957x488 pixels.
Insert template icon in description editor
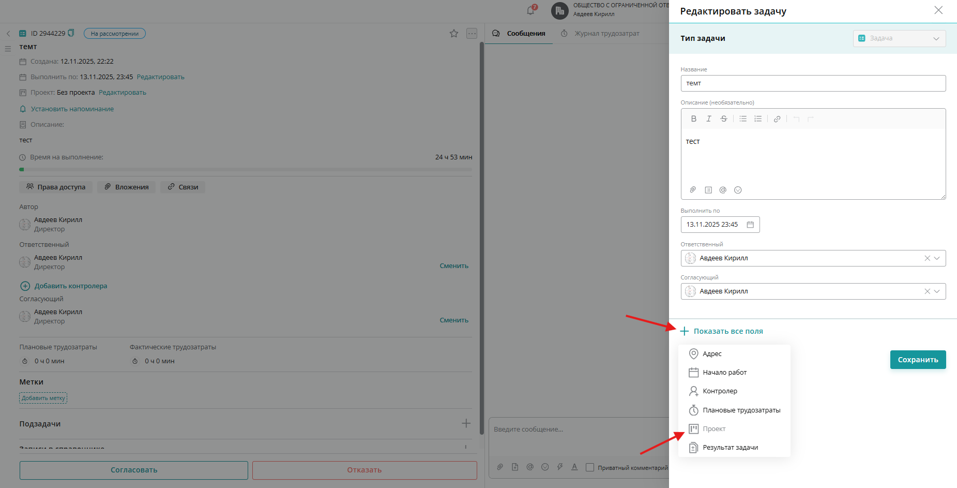708,190
